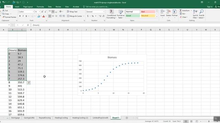Screen dimensions: 220x123
Task: Open the Mortgage sheet tab
Action: coord(15,118)
